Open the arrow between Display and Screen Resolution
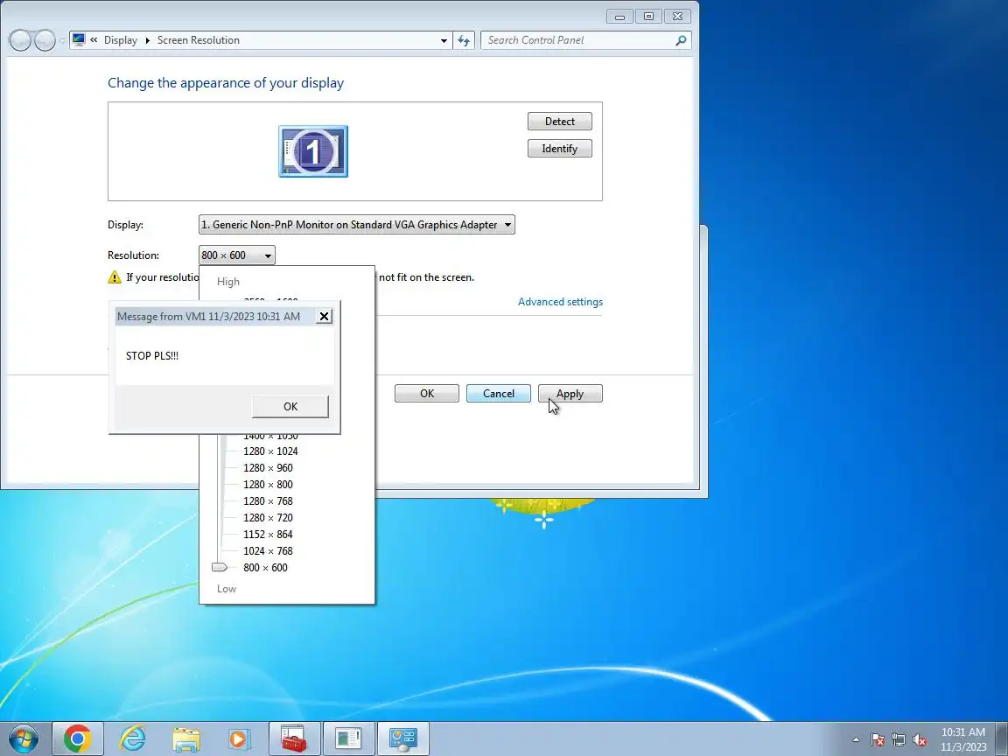The width and height of the screenshot is (1008, 756). pyautogui.click(x=147, y=40)
